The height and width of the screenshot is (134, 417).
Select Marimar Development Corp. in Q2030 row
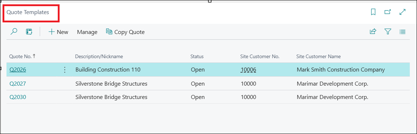[333, 97]
